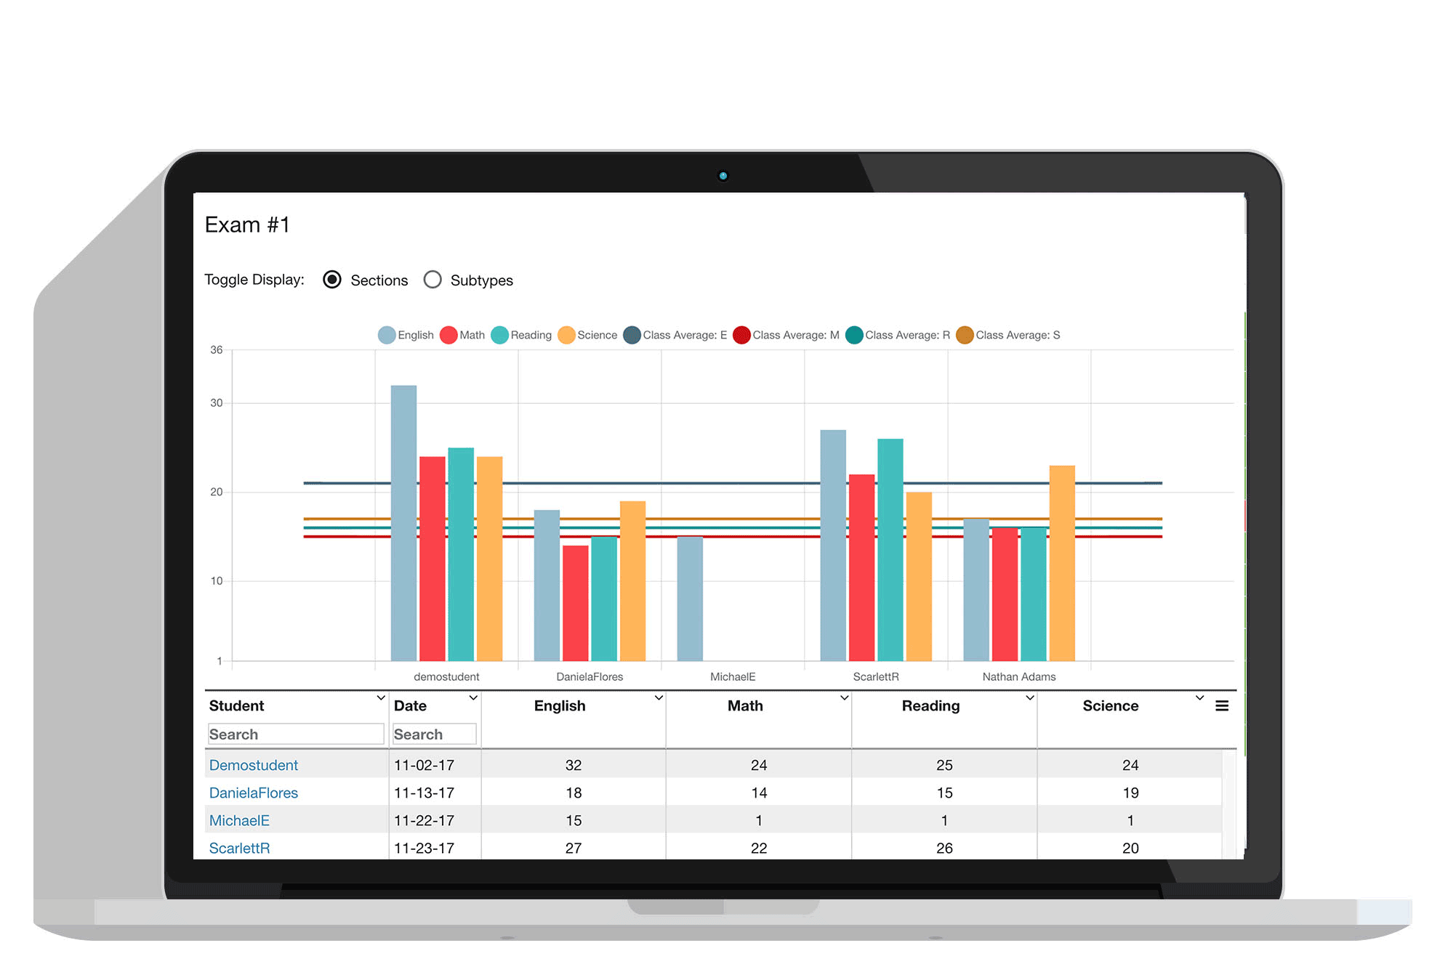The height and width of the screenshot is (972, 1440).
Task: Sort by the Math column header
Action: coord(745,705)
